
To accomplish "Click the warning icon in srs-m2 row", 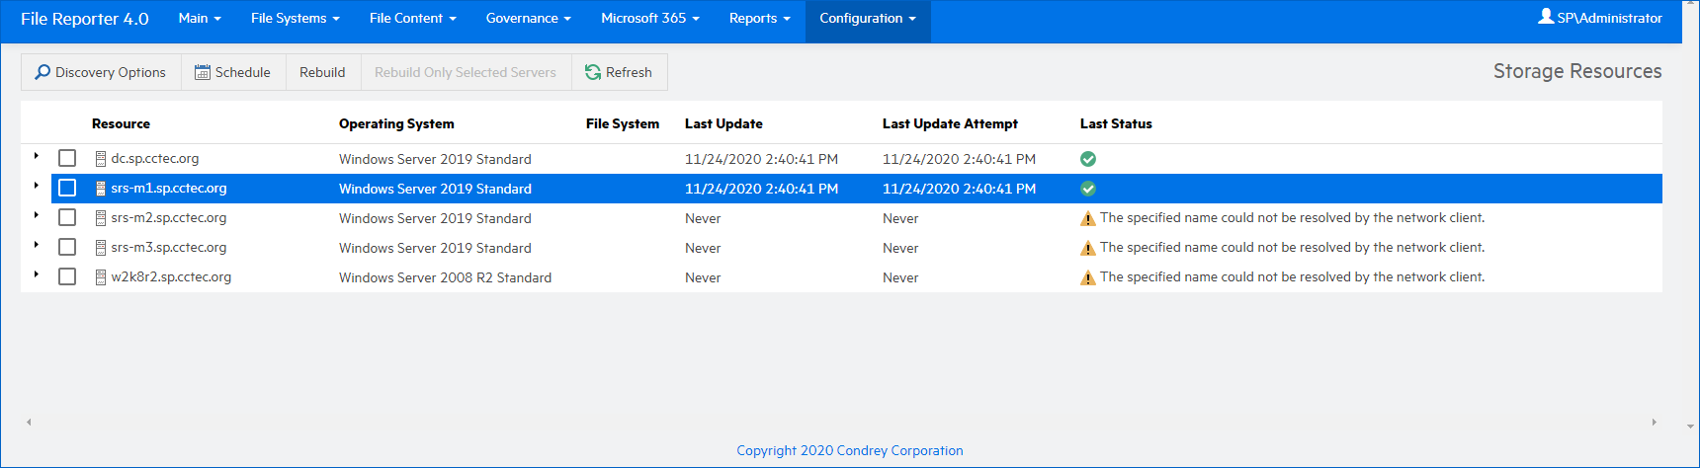I will click(x=1088, y=218).
